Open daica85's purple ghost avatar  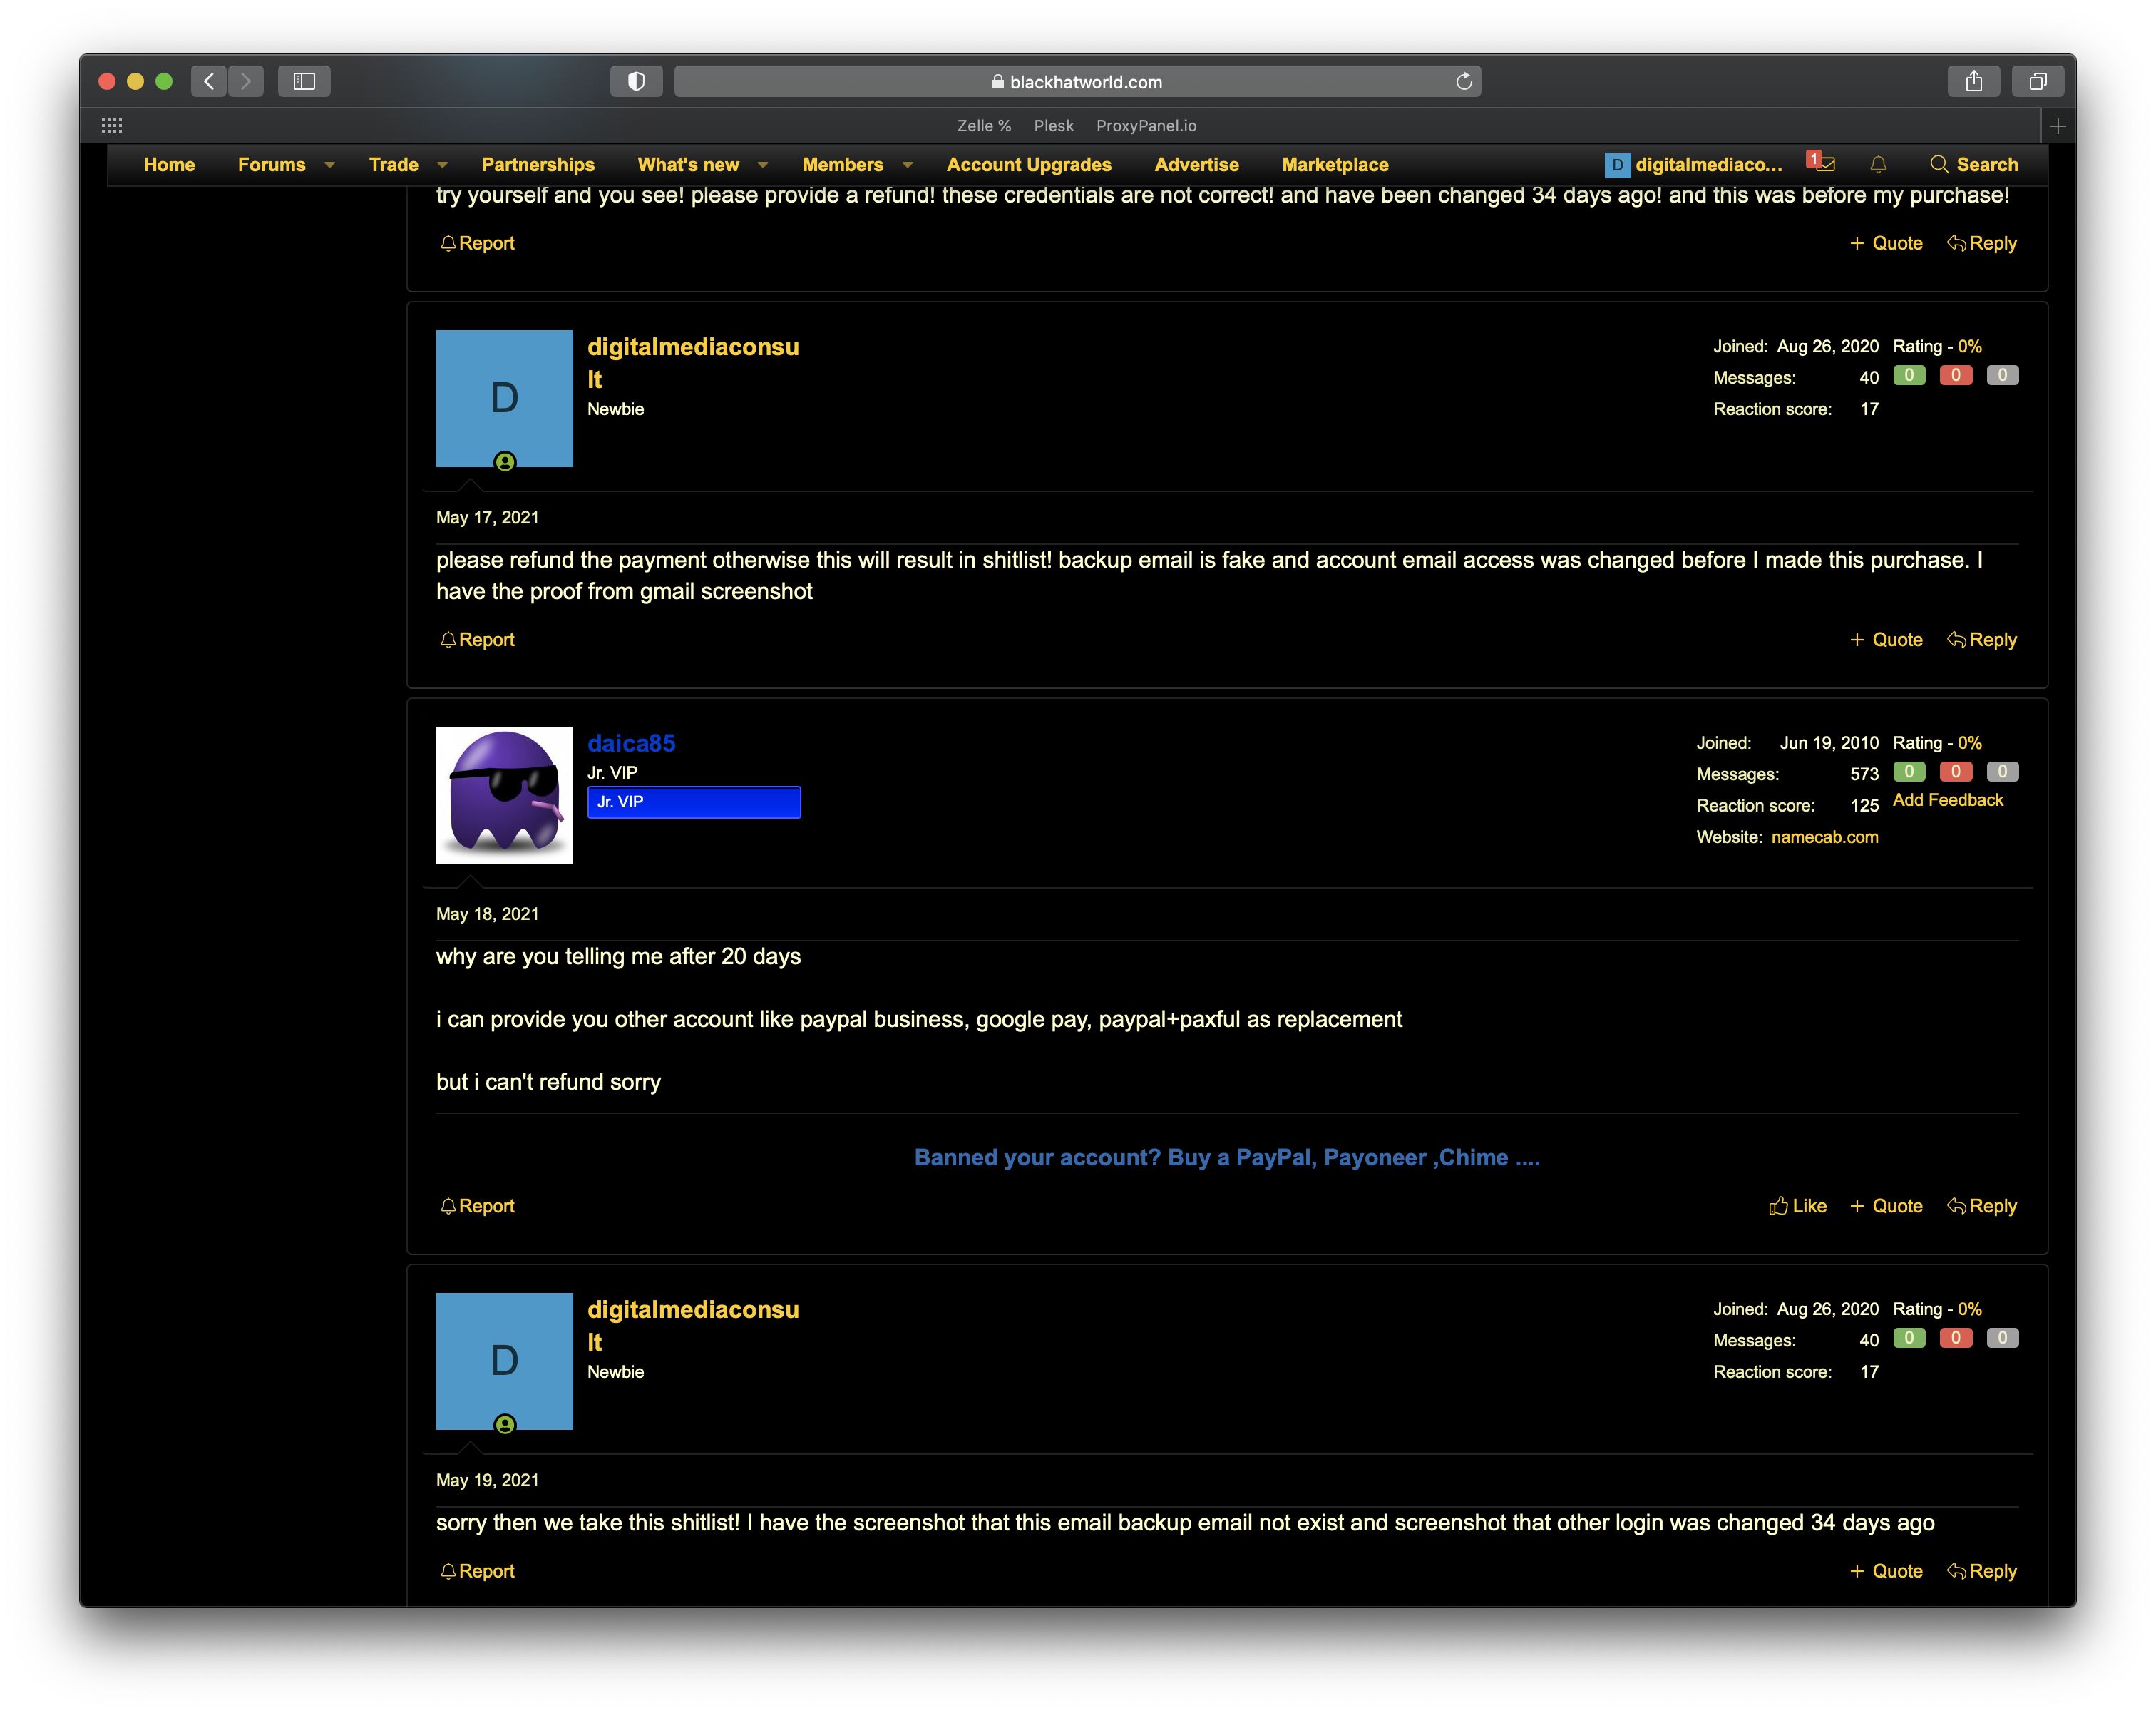504,795
